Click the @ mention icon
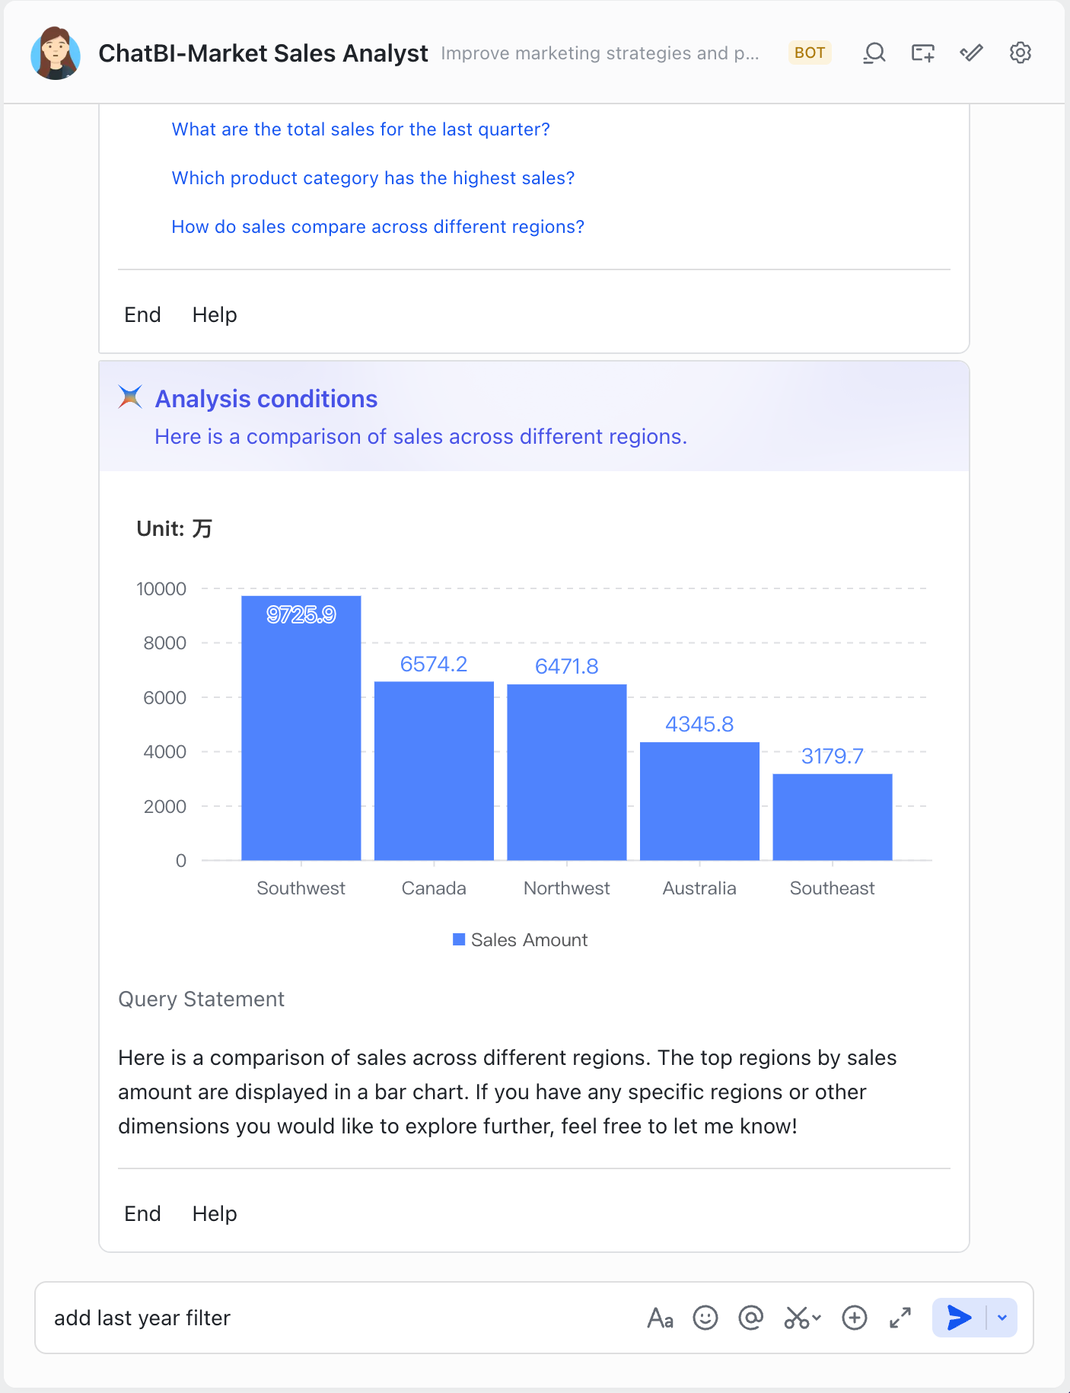Image resolution: width=1070 pixels, height=1393 pixels. pyautogui.click(x=750, y=1318)
